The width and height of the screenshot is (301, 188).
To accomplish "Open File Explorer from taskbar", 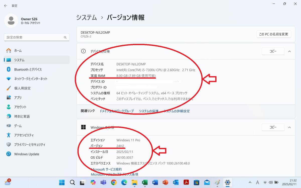I will 134,182.
